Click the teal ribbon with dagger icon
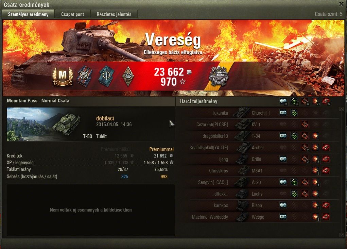 tap(107, 76)
